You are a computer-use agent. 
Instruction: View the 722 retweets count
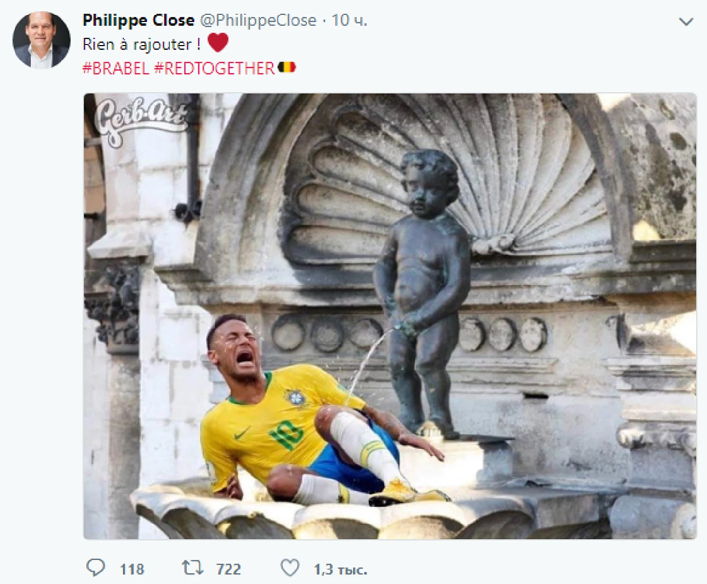pyautogui.click(x=229, y=569)
